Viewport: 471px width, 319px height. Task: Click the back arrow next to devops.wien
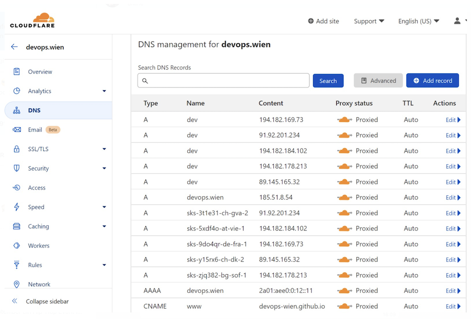14,47
